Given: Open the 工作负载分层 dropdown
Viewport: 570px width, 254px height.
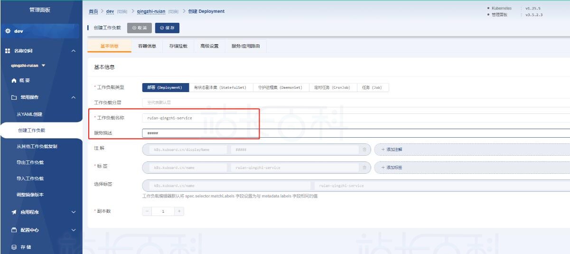Looking at the screenshot, I should click(356, 102).
